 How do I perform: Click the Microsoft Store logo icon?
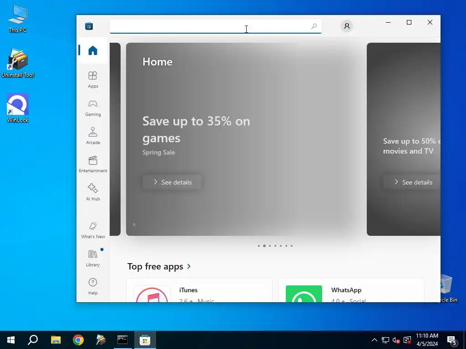tap(89, 26)
